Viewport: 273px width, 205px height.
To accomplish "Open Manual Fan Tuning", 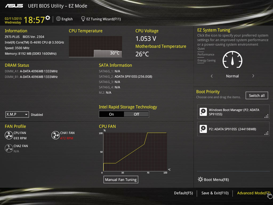I will [x=121, y=180].
